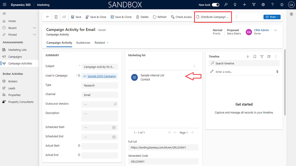296x166 pixels.
Task: Click the Description text field
Action: coord(100,116)
